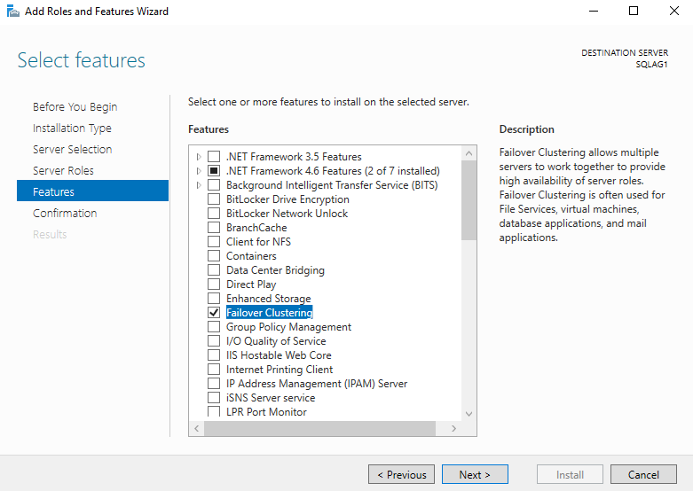
Task: Go to the Server Roles step
Action: 63,170
